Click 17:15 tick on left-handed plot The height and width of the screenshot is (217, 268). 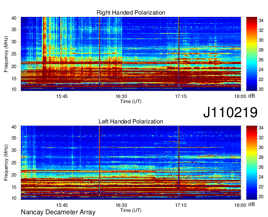(181, 205)
